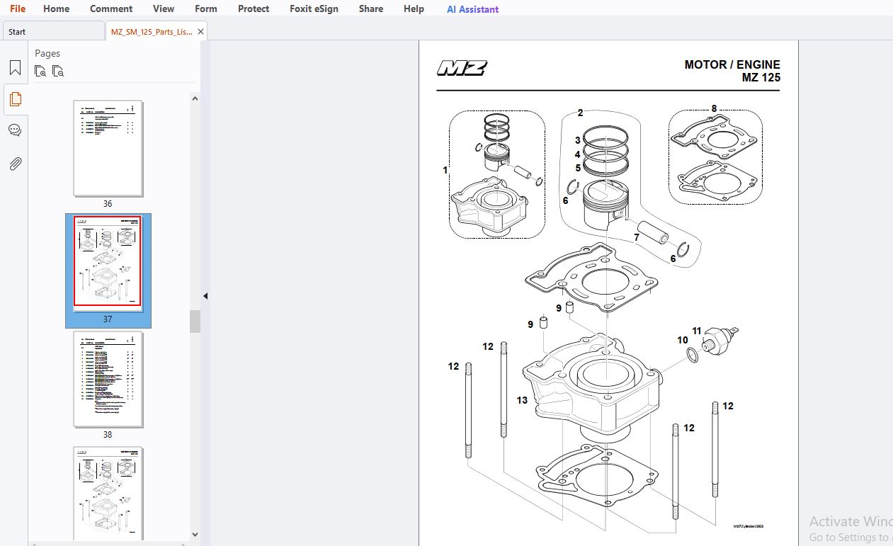Image resolution: width=893 pixels, height=546 pixels.
Task: Click the 'Pages' panel title
Action: pyautogui.click(x=47, y=53)
